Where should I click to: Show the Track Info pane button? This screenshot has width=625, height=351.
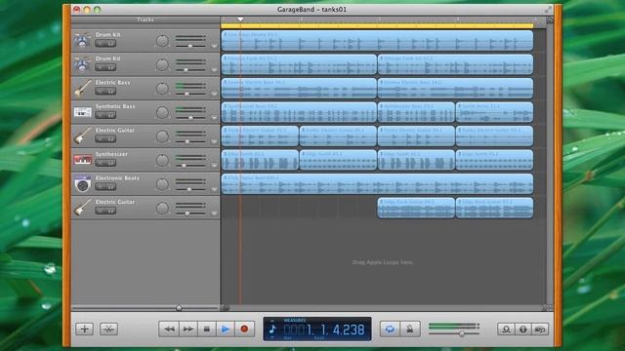[x=523, y=330]
